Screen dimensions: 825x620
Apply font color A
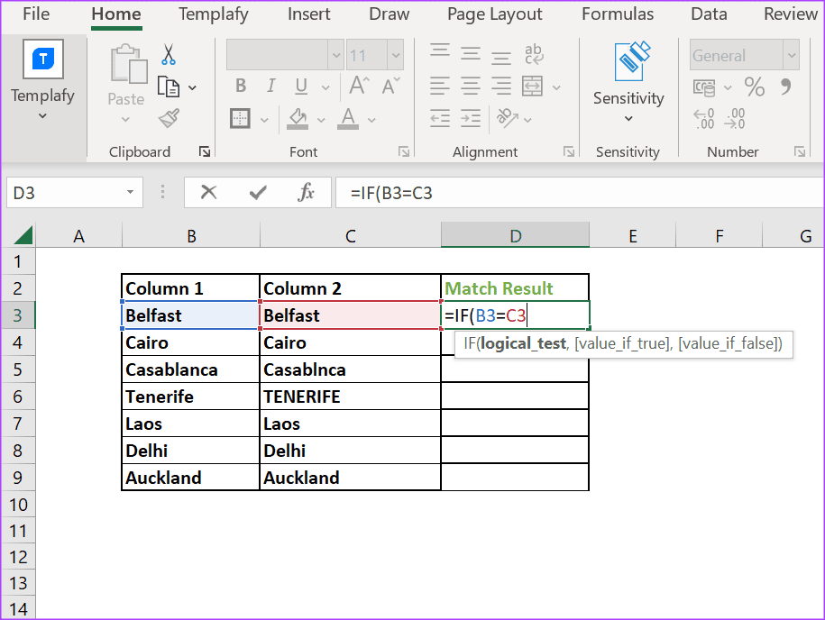click(348, 119)
